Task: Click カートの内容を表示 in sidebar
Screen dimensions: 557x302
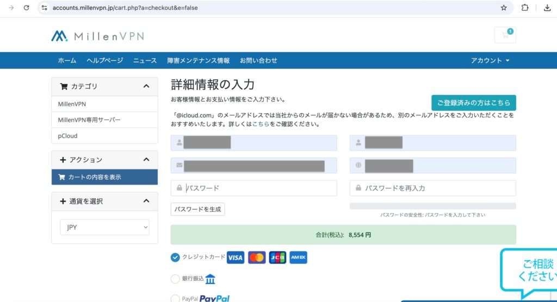Action: [104, 177]
